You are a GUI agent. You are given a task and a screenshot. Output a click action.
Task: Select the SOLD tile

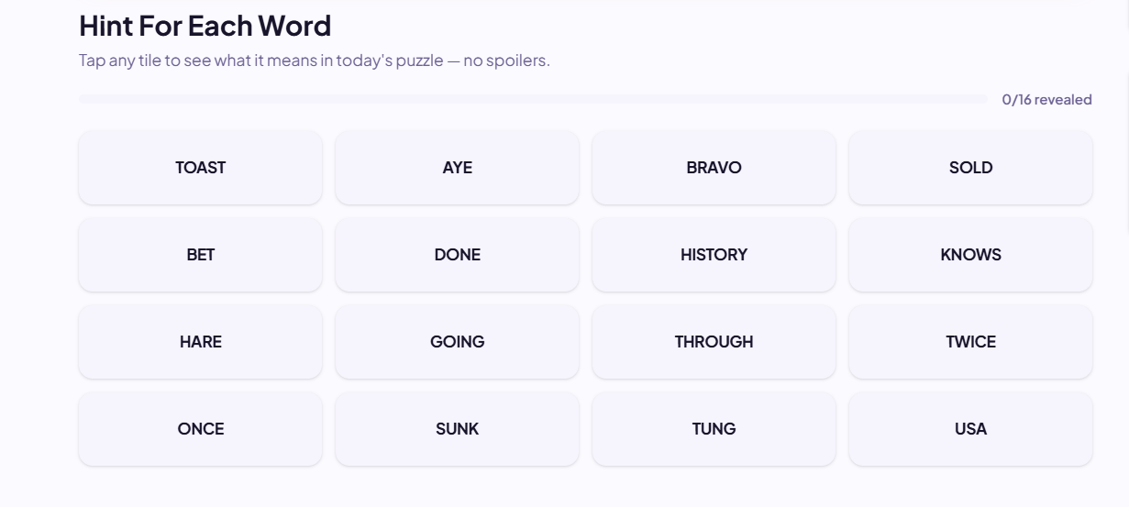tap(970, 167)
